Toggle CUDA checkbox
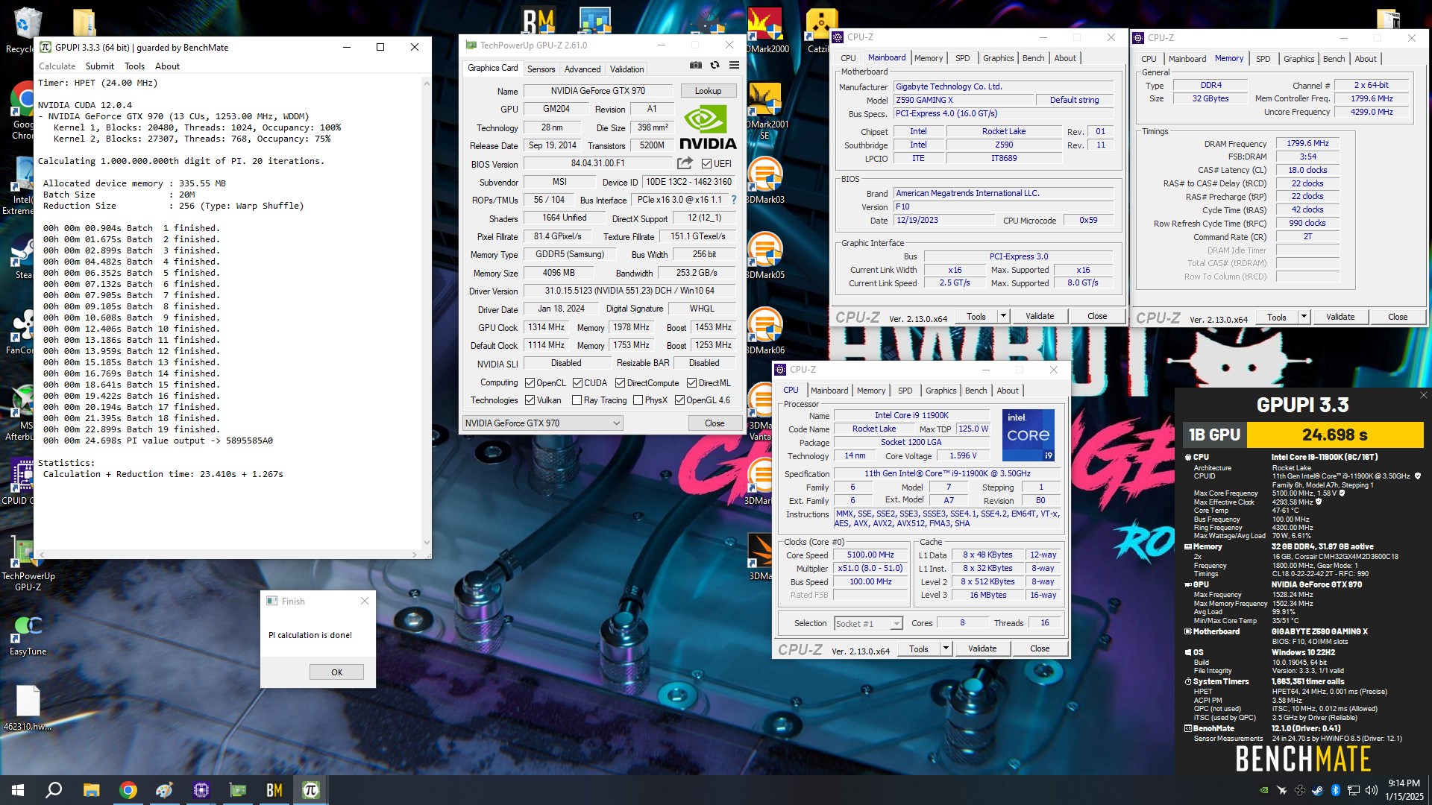 coord(577,383)
